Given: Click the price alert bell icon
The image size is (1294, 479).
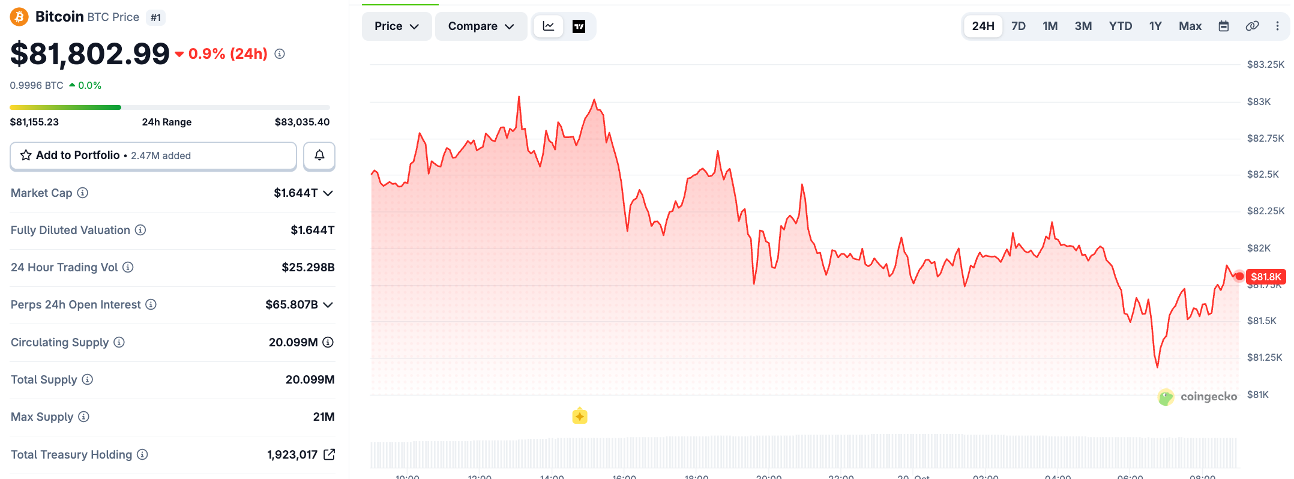Looking at the screenshot, I should tap(319, 155).
